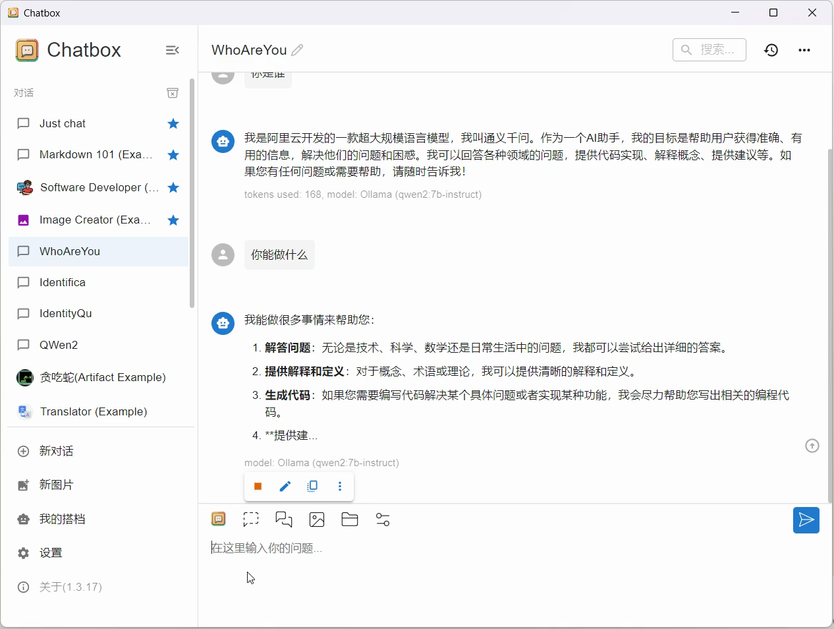Viewport: 834px width, 629px height.
Task: Open 我的搭档 partners page
Action: 98,519
